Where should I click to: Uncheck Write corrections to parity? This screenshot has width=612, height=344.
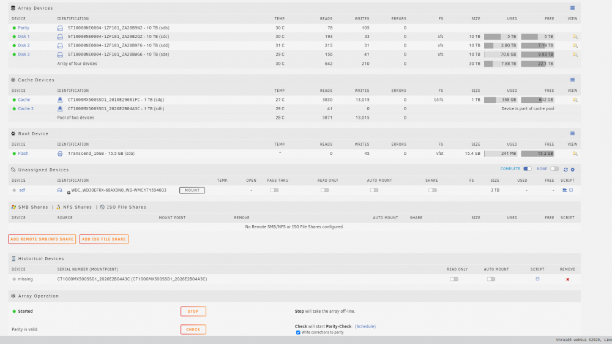298,333
